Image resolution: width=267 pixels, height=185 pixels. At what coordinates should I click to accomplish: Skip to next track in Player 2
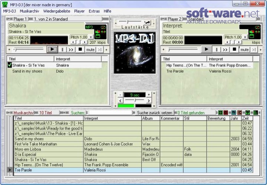point(254,50)
